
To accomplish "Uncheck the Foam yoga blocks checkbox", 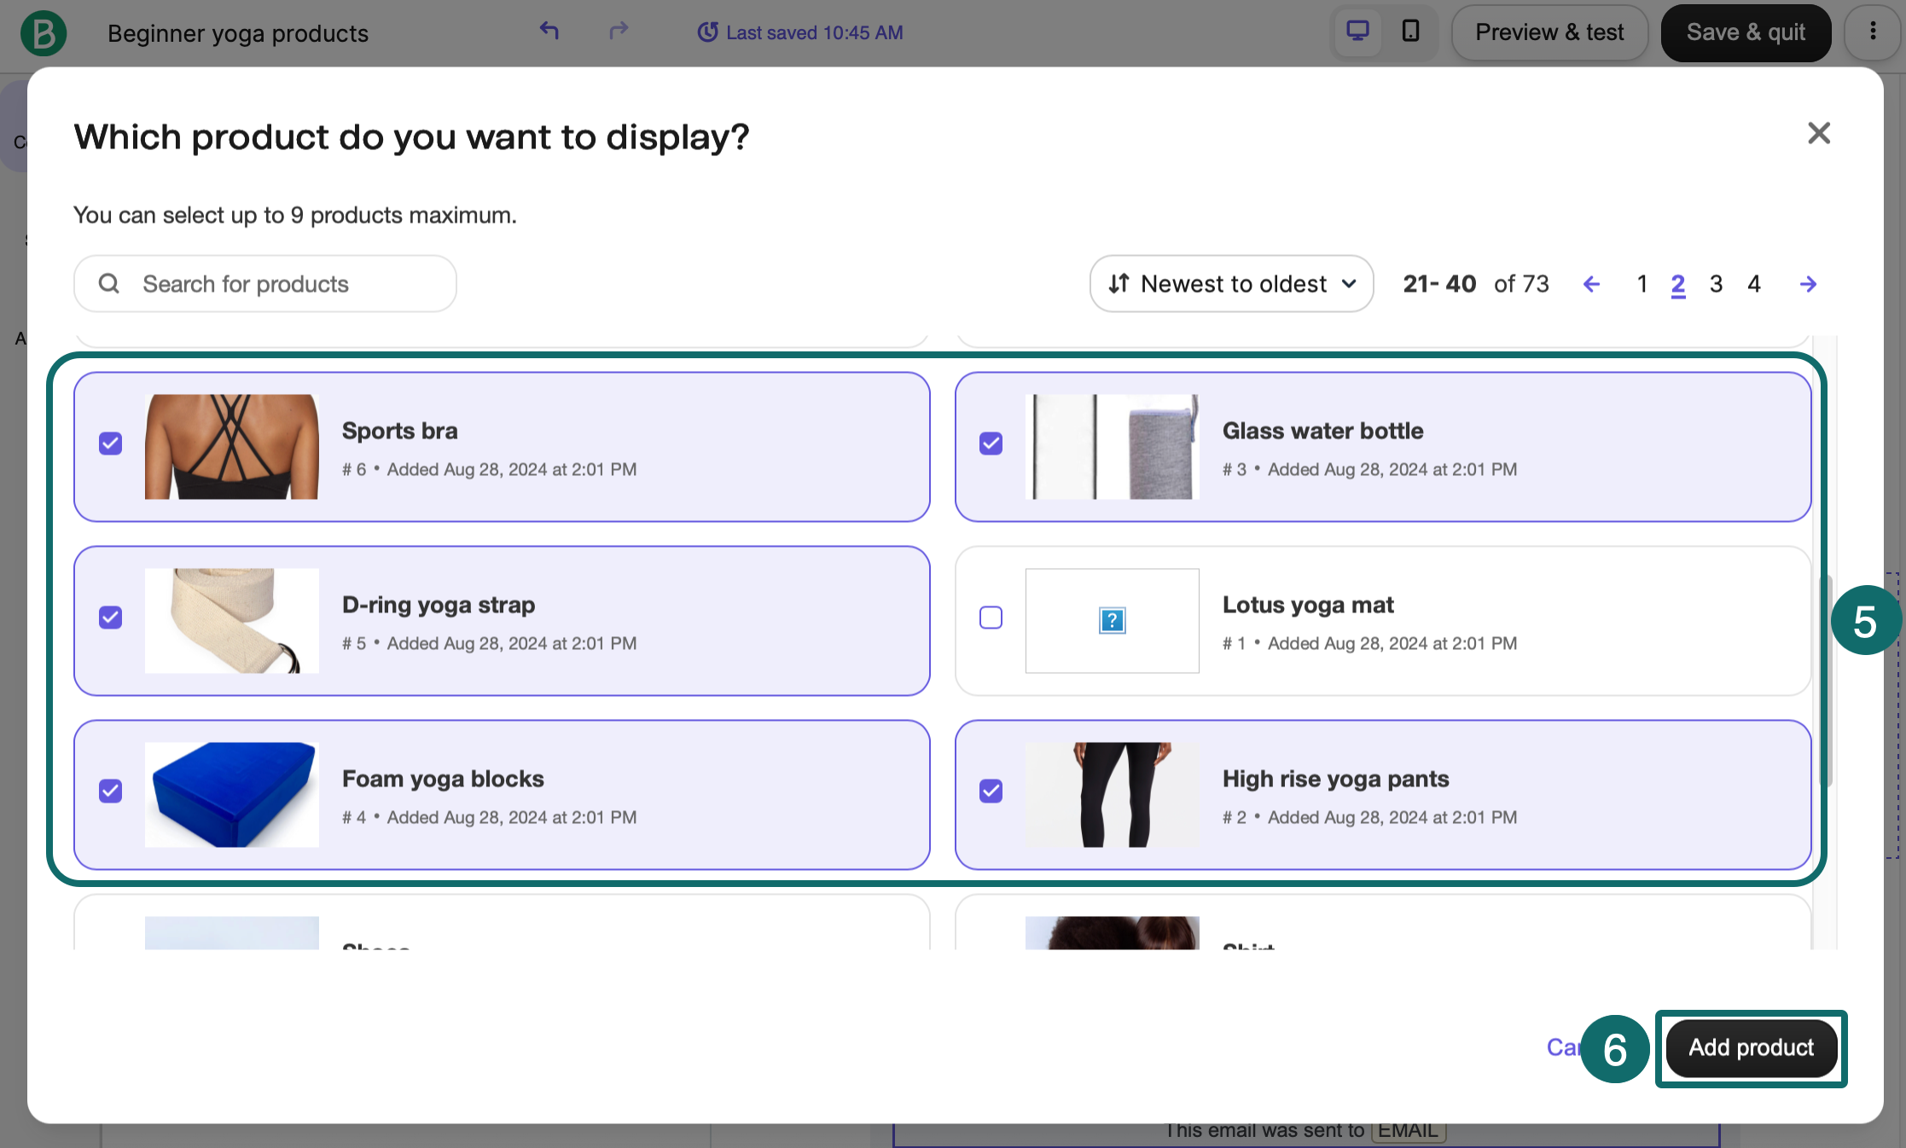I will pos(111,791).
